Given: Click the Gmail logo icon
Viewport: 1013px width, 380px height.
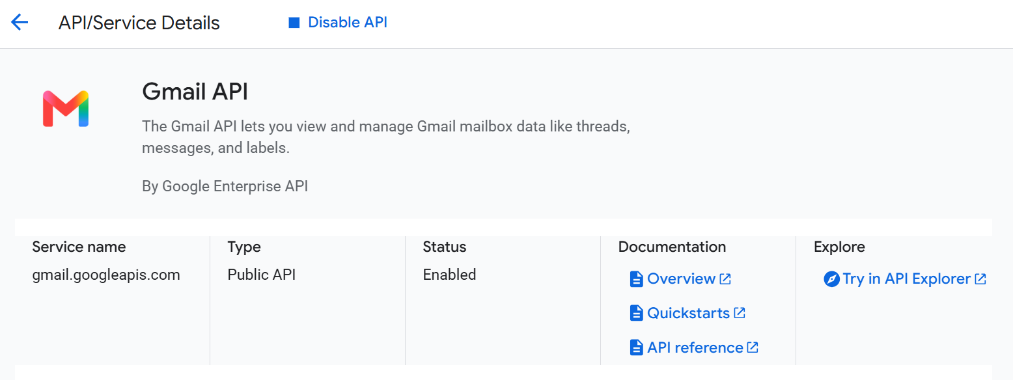Looking at the screenshot, I should coord(66,109).
